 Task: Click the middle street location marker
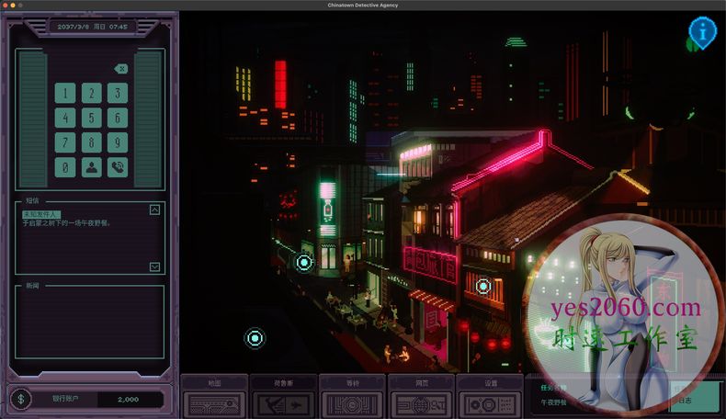pos(304,262)
